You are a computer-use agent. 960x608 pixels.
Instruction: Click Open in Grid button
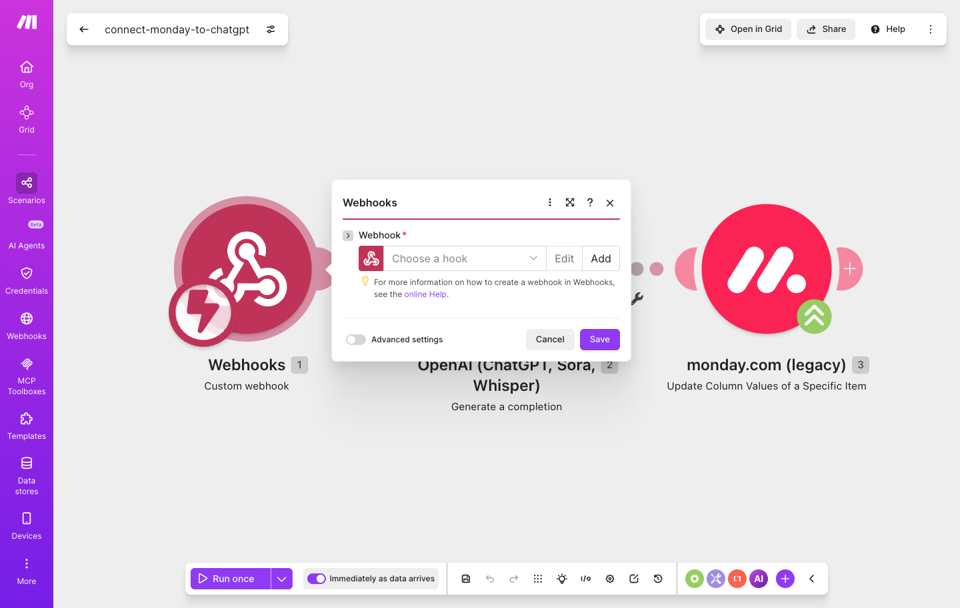click(x=749, y=29)
